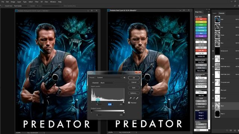239x134 pixels.
Task: Click the Turquoise basic color button
Action: pos(201,31)
